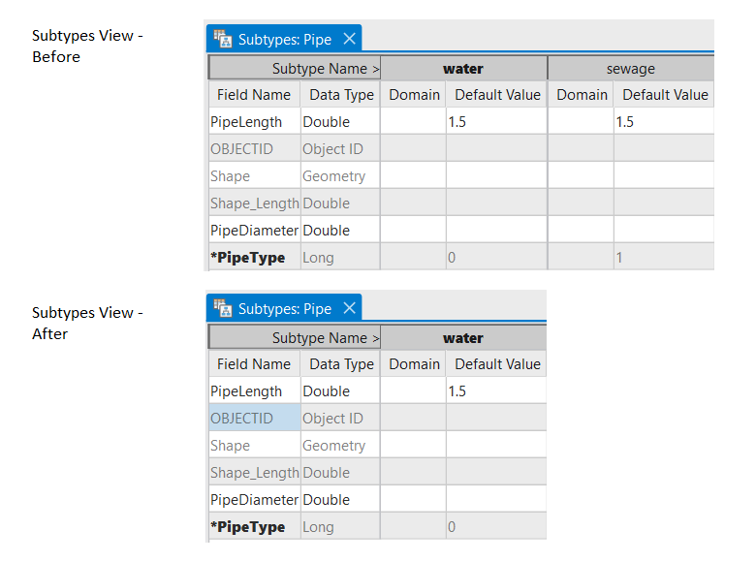756x562 pixels.
Task: Switch to the Subtypes: Pipe tab in Before view
Action: click(284, 40)
